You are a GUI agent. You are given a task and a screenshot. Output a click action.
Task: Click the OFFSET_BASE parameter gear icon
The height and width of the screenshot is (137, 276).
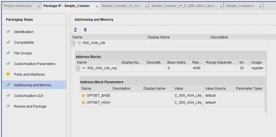click(83, 96)
